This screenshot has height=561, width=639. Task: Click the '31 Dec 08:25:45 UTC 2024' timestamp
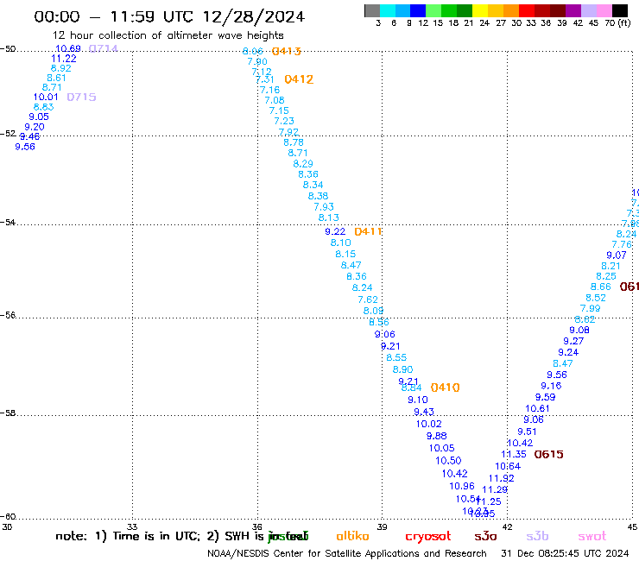565,553
